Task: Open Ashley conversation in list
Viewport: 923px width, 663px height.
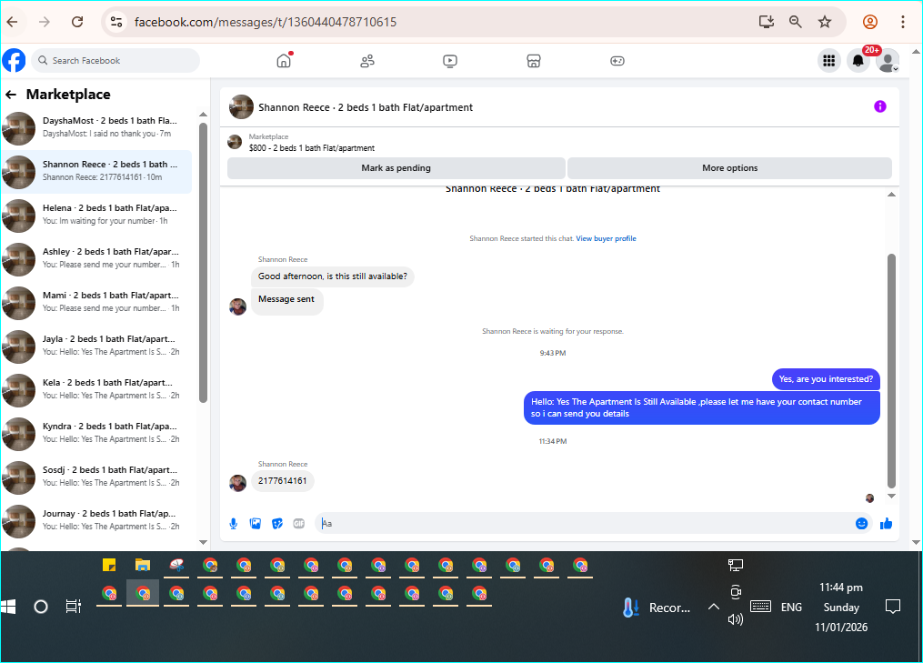Action: coord(97,258)
